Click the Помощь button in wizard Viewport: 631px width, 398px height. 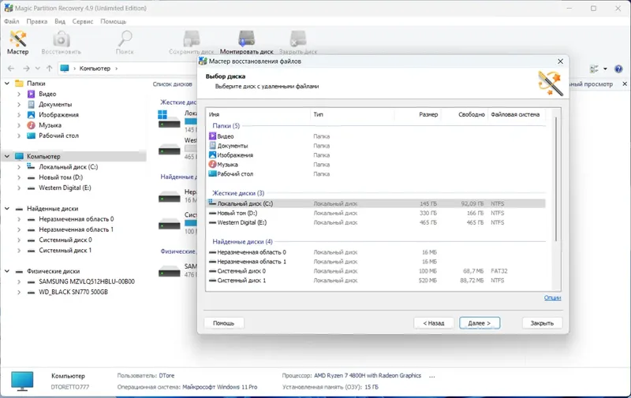[224, 323]
